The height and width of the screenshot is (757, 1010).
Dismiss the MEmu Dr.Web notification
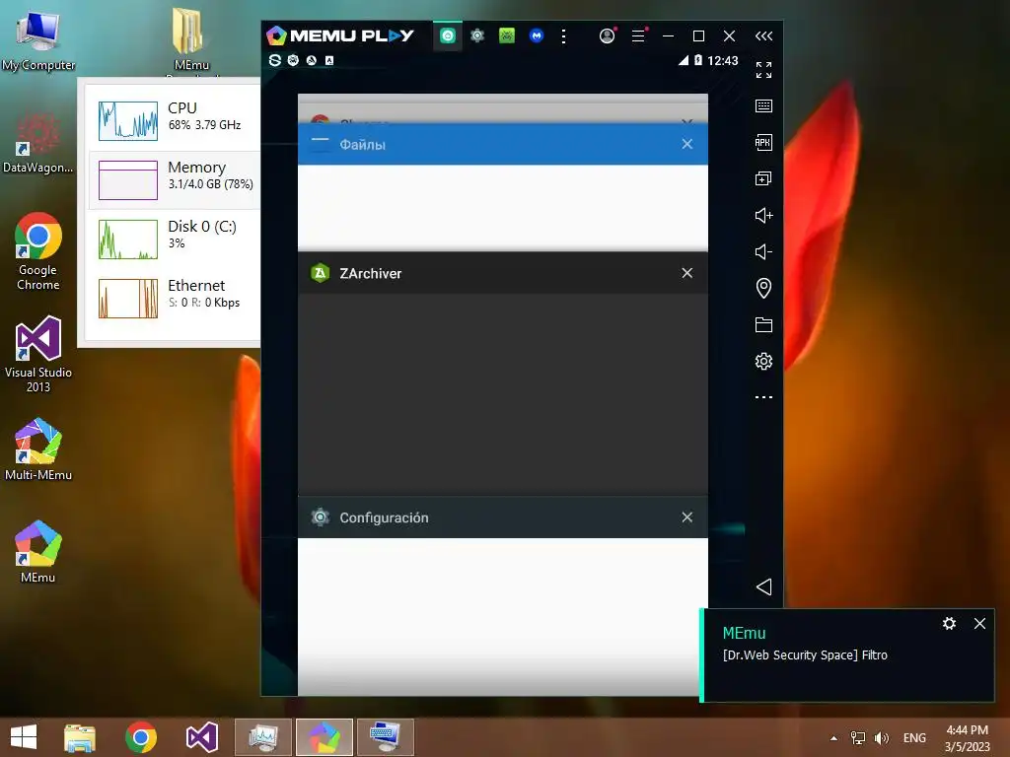[979, 623]
